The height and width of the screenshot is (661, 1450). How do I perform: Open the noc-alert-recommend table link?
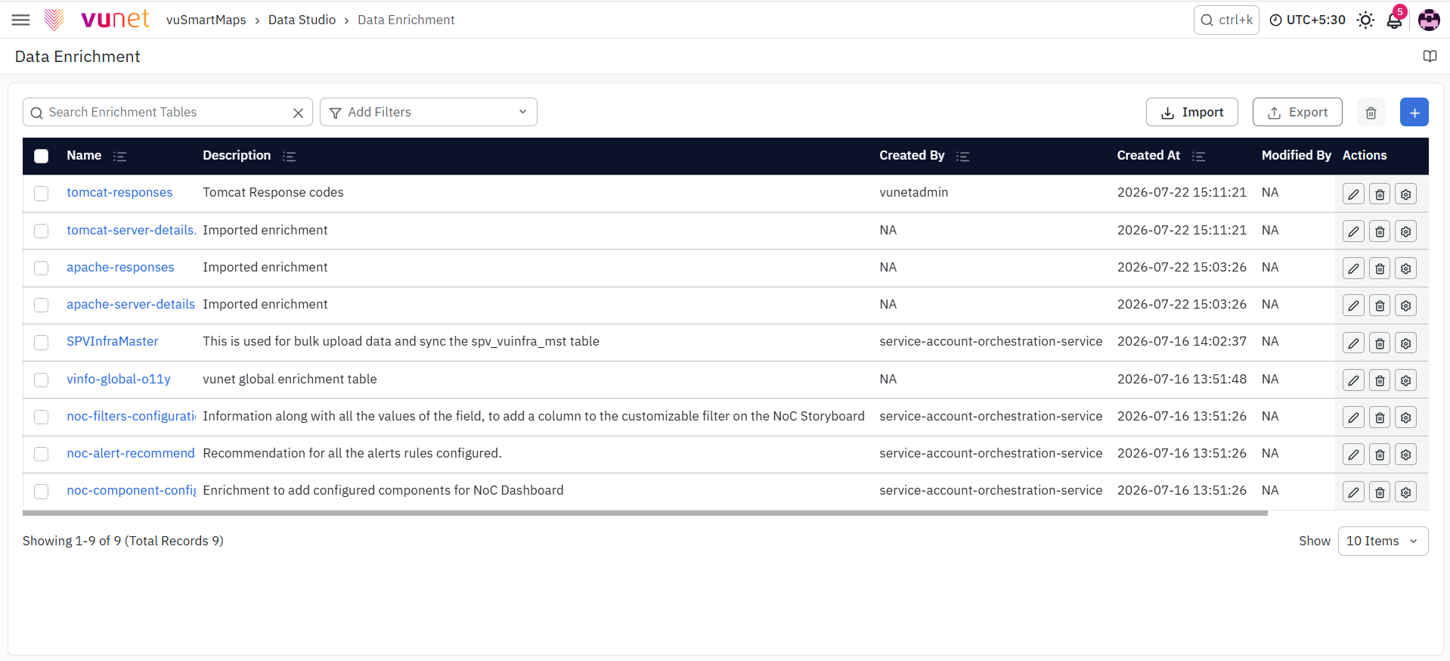[131, 453]
